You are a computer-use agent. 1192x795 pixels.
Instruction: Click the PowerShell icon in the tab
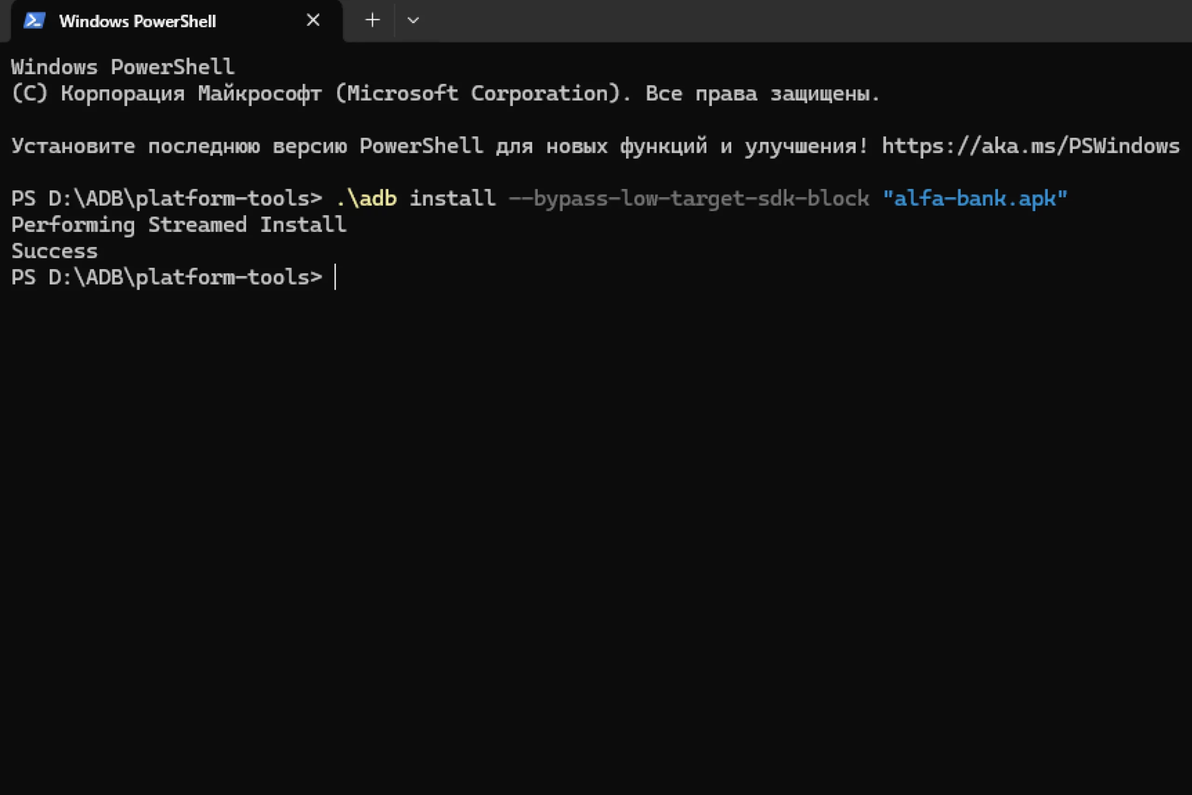point(34,21)
